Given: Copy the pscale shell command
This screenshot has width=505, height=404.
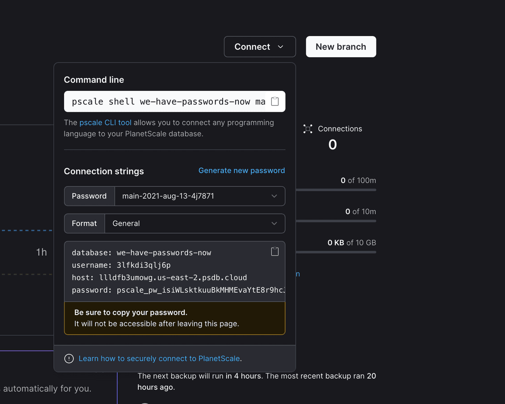Looking at the screenshot, I should pos(275,102).
